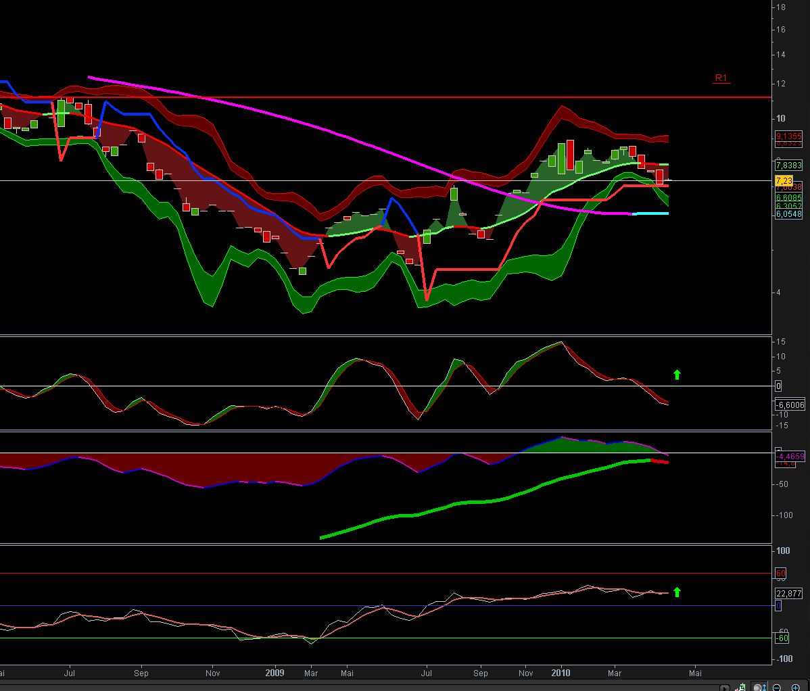Image resolution: width=810 pixels, height=691 pixels.
Task: Click the green up arrow in momentum panel
Action: tap(677, 375)
